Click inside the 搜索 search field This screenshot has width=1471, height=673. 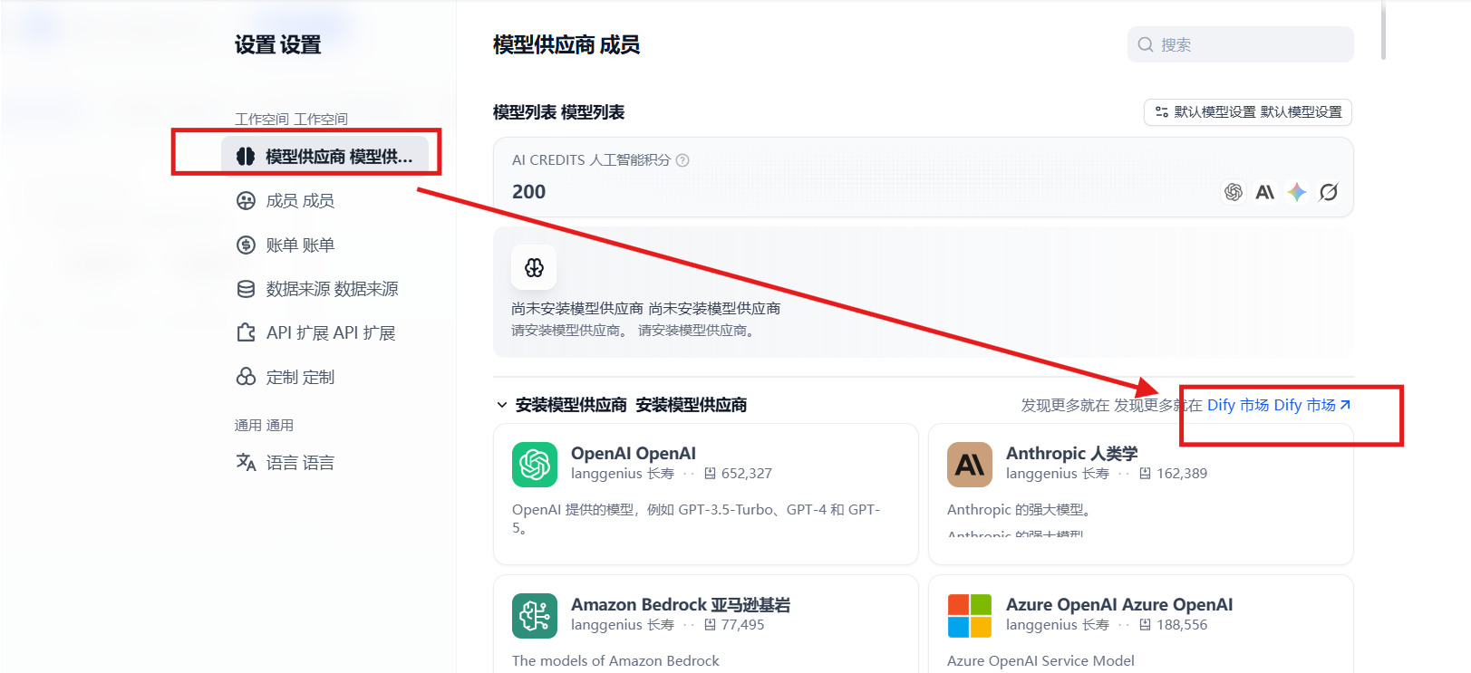(1240, 44)
